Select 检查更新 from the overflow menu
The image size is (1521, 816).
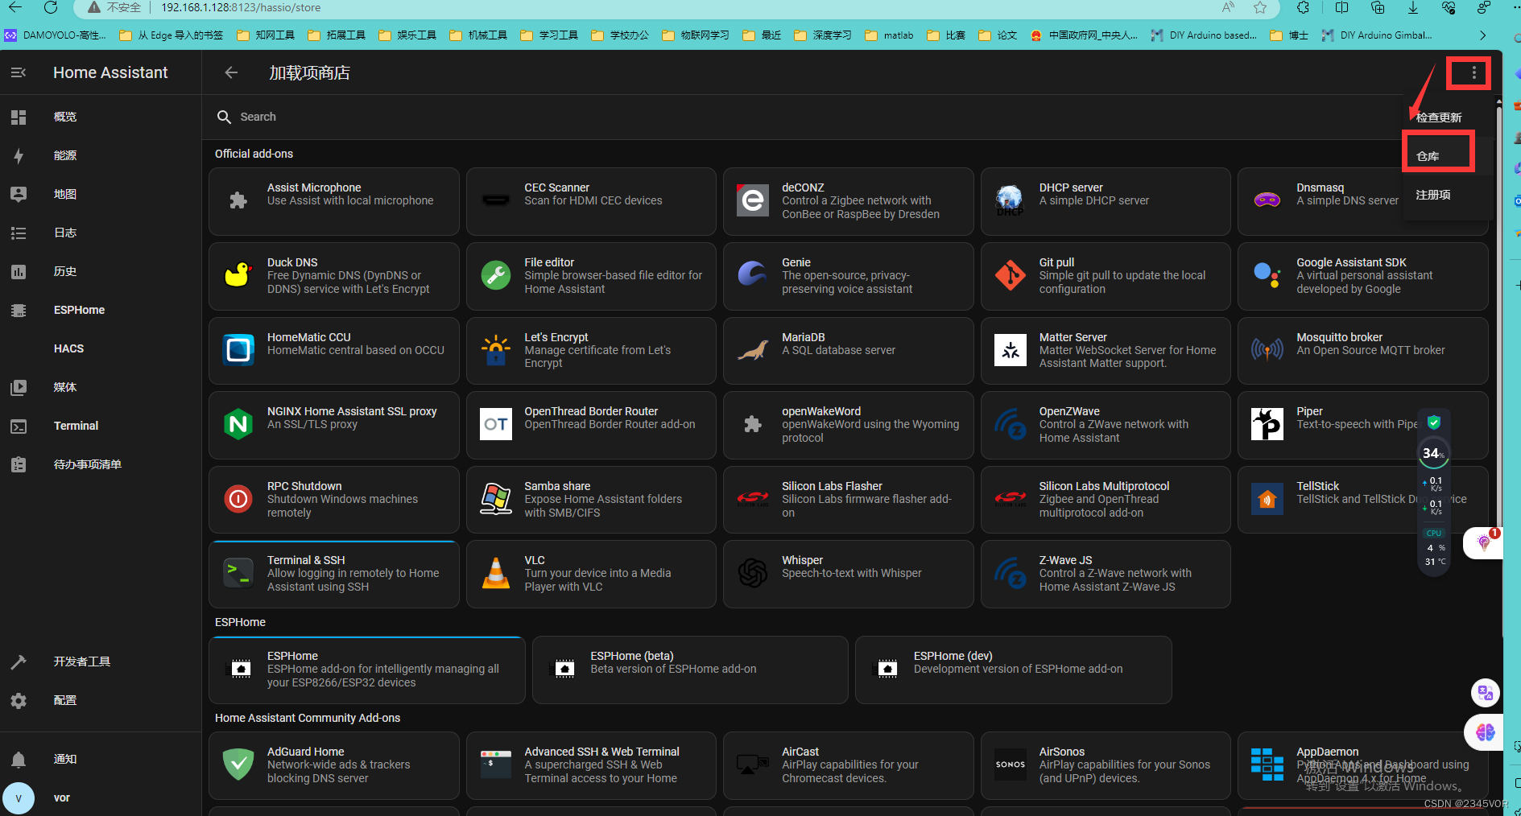click(x=1439, y=117)
